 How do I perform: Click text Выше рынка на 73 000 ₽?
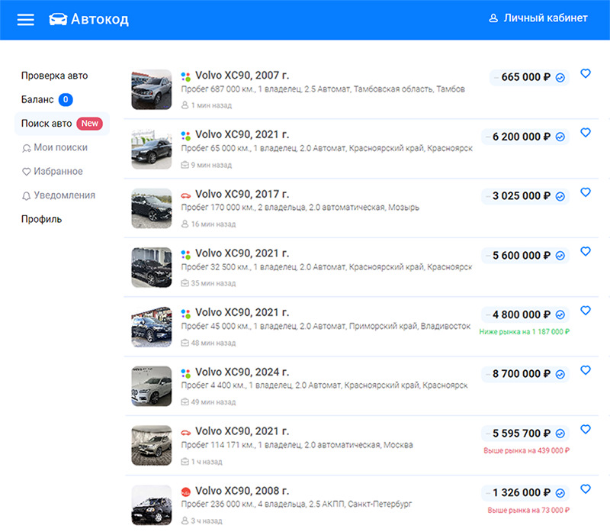528,510
